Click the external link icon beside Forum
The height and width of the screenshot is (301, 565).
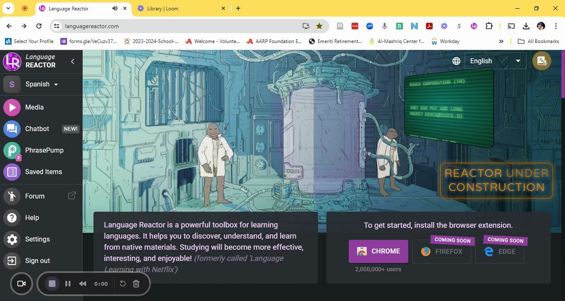click(x=72, y=195)
